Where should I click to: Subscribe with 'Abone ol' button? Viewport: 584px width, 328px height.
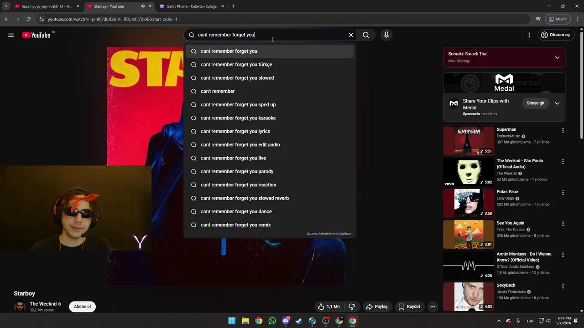(83, 307)
